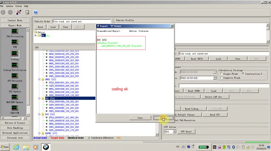Click the back navigation arrow icon
The width and height of the screenshot is (271, 151).
point(3,12)
